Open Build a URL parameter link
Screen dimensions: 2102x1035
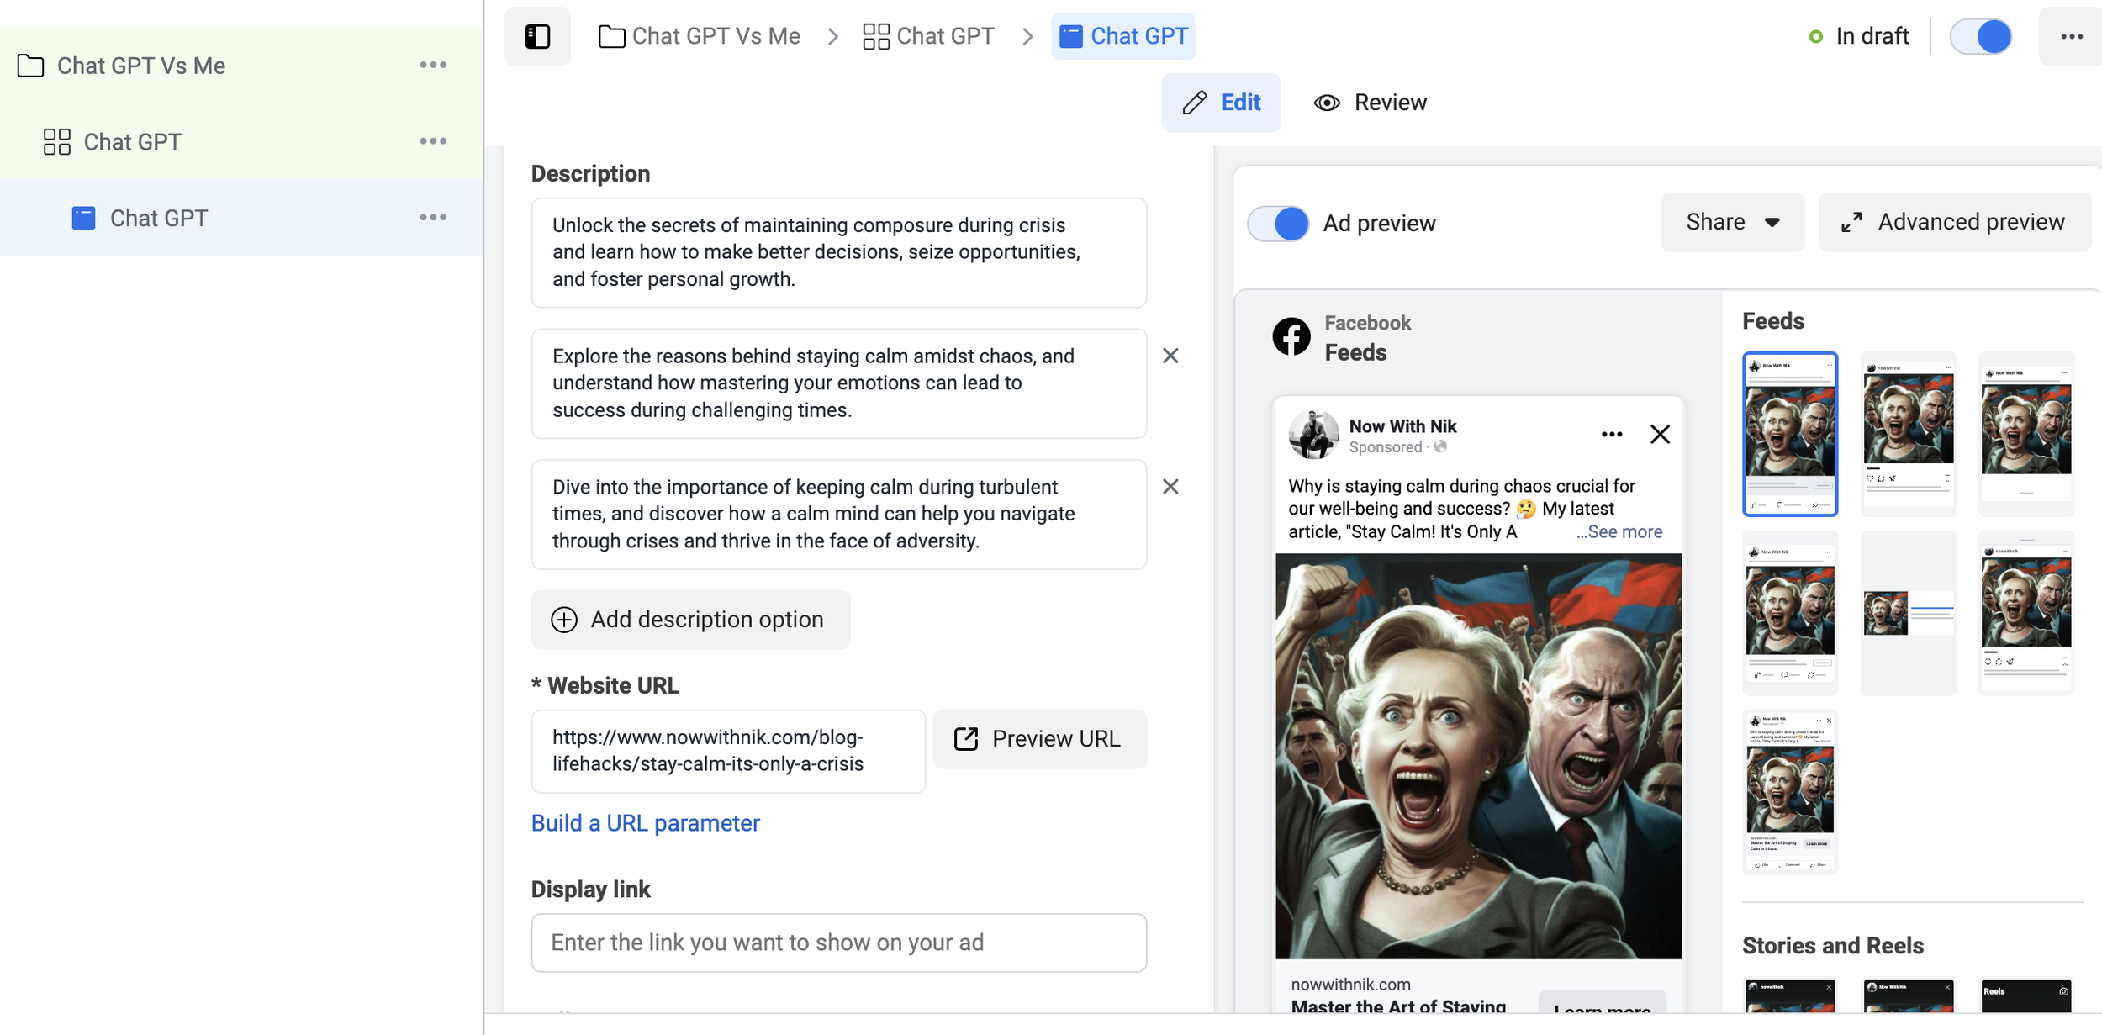645,823
